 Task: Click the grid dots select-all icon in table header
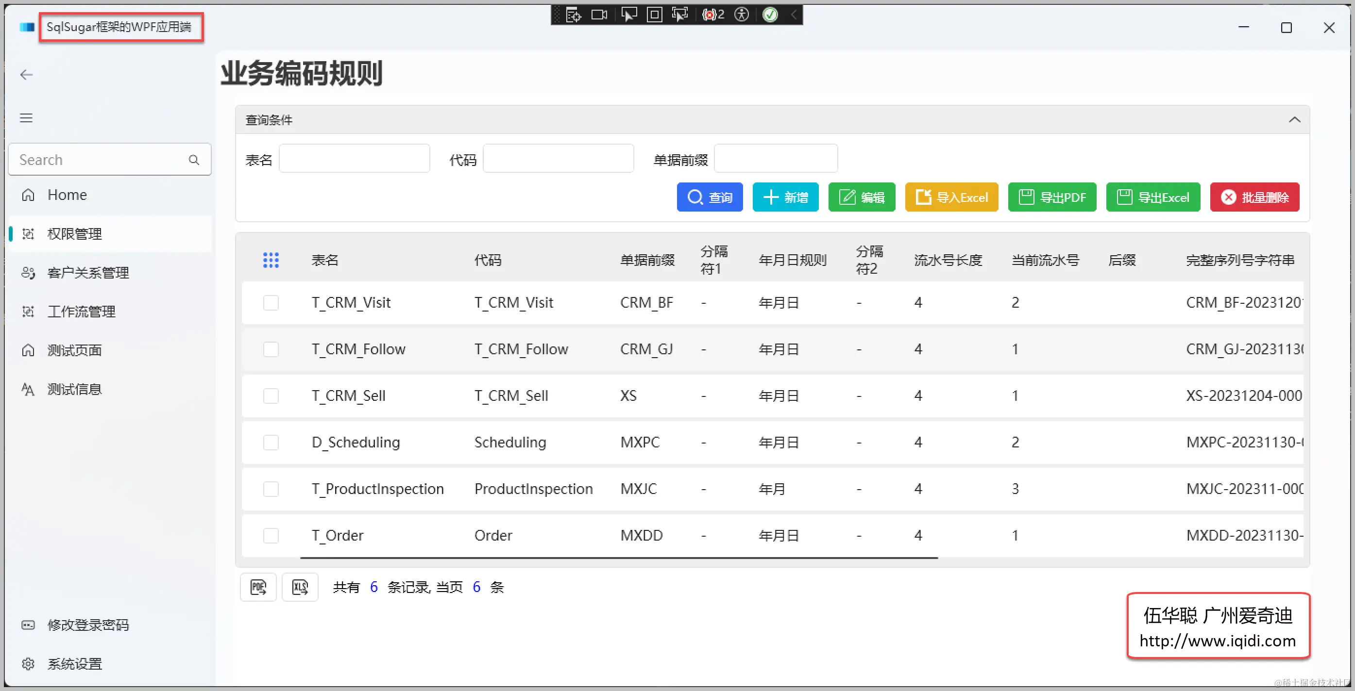[x=271, y=260]
